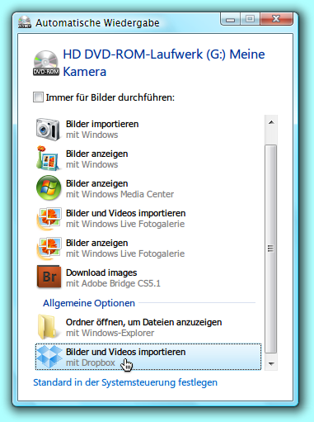
Task: Click the Windows Media Center icon
Action: point(49,188)
